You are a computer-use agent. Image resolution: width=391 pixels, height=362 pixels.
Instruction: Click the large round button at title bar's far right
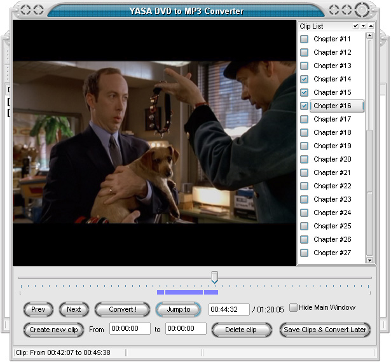click(x=362, y=10)
